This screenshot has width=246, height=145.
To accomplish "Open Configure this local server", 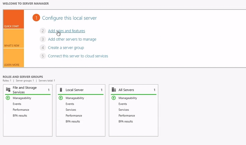I will [69, 18].
